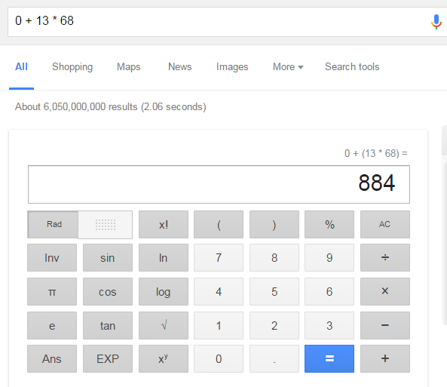Click the blue equals button
Image resolution: width=447 pixels, height=387 pixels.
pos(329,359)
